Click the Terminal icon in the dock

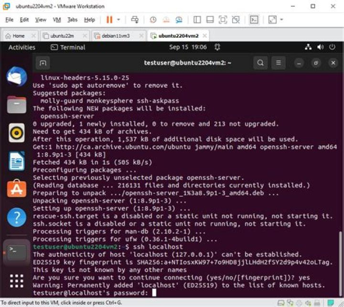coord(17,253)
